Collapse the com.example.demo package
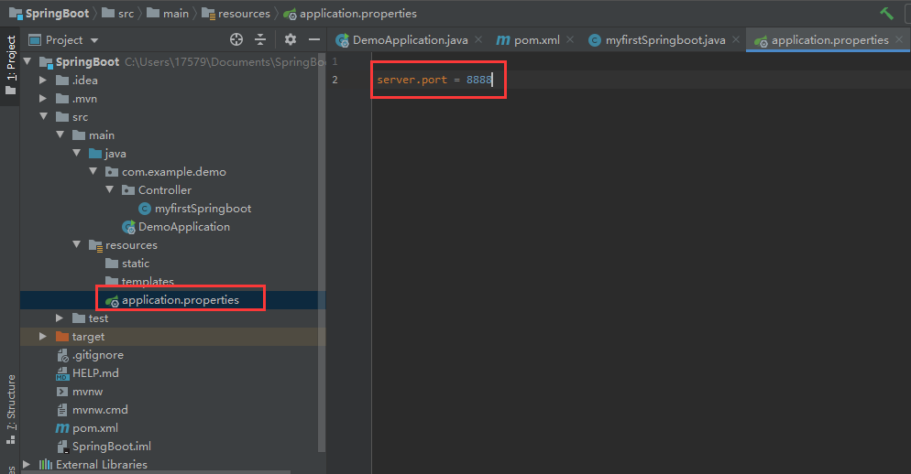This screenshot has width=911, height=474. [x=93, y=171]
